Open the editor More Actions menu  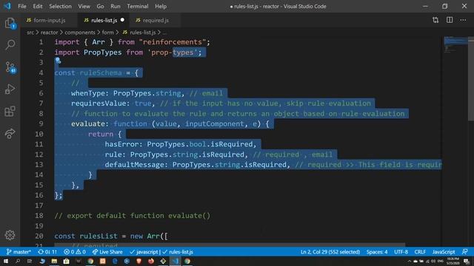tap(463, 20)
